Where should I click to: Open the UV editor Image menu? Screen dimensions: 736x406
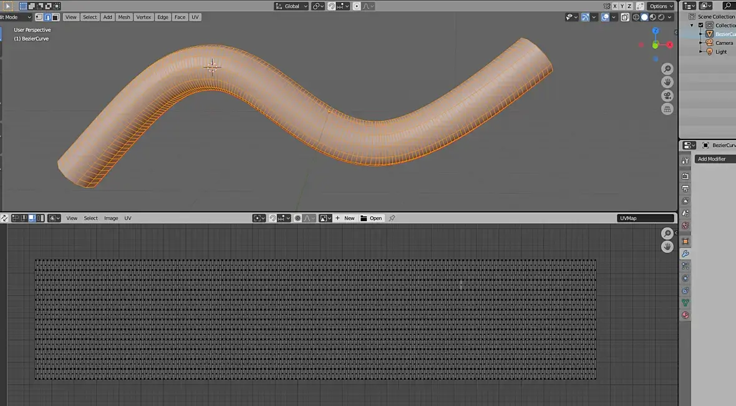tap(111, 218)
